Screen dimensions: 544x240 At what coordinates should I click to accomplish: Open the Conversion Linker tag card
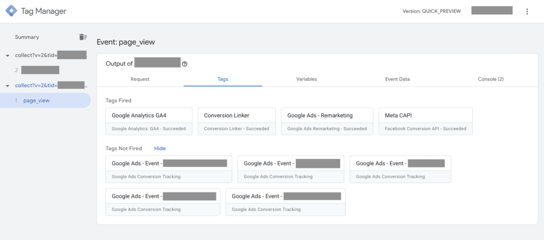coord(236,121)
